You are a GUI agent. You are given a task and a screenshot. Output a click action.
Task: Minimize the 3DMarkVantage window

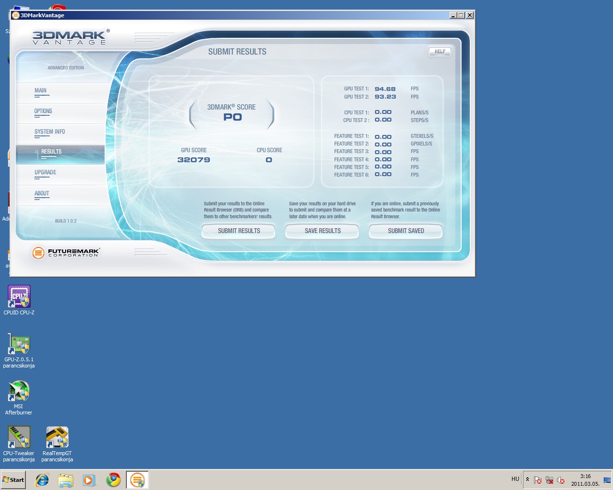tap(454, 15)
